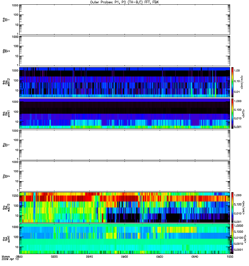Screen dimensions: 249x266
Task: Click the 0900 time axis label
Action: 124,257
